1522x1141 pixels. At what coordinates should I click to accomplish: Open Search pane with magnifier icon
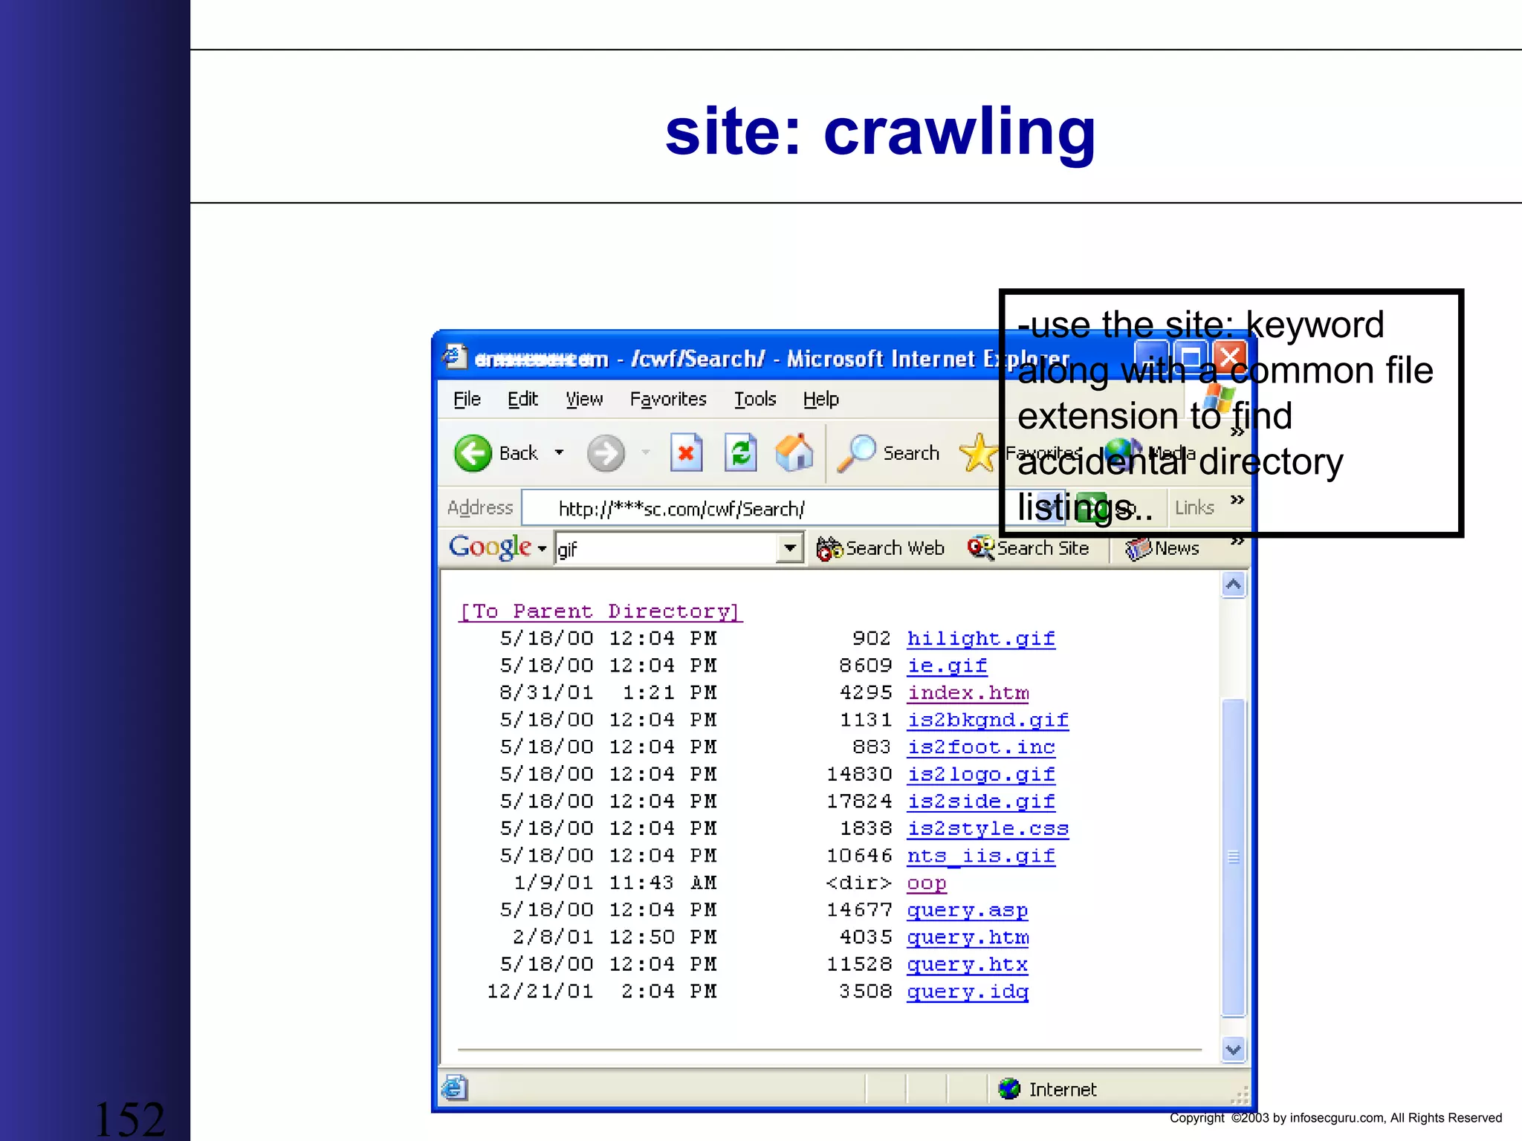coord(856,453)
